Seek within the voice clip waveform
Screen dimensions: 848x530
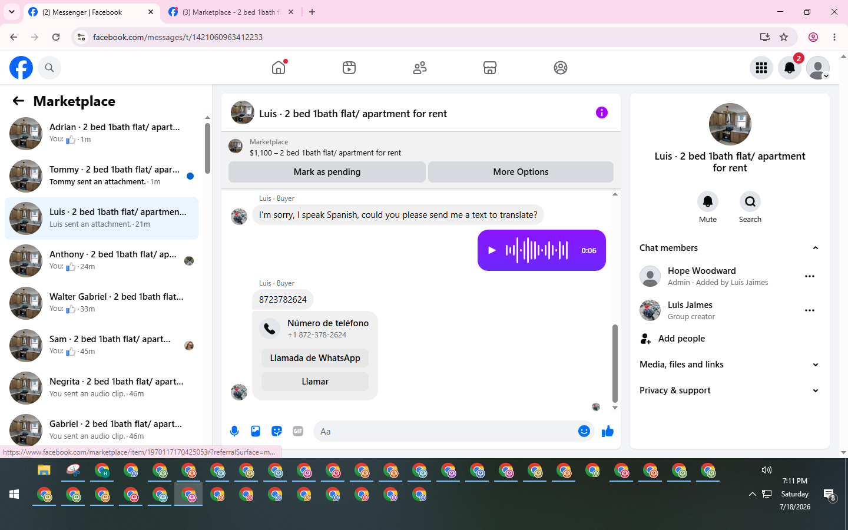pyautogui.click(x=536, y=250)
